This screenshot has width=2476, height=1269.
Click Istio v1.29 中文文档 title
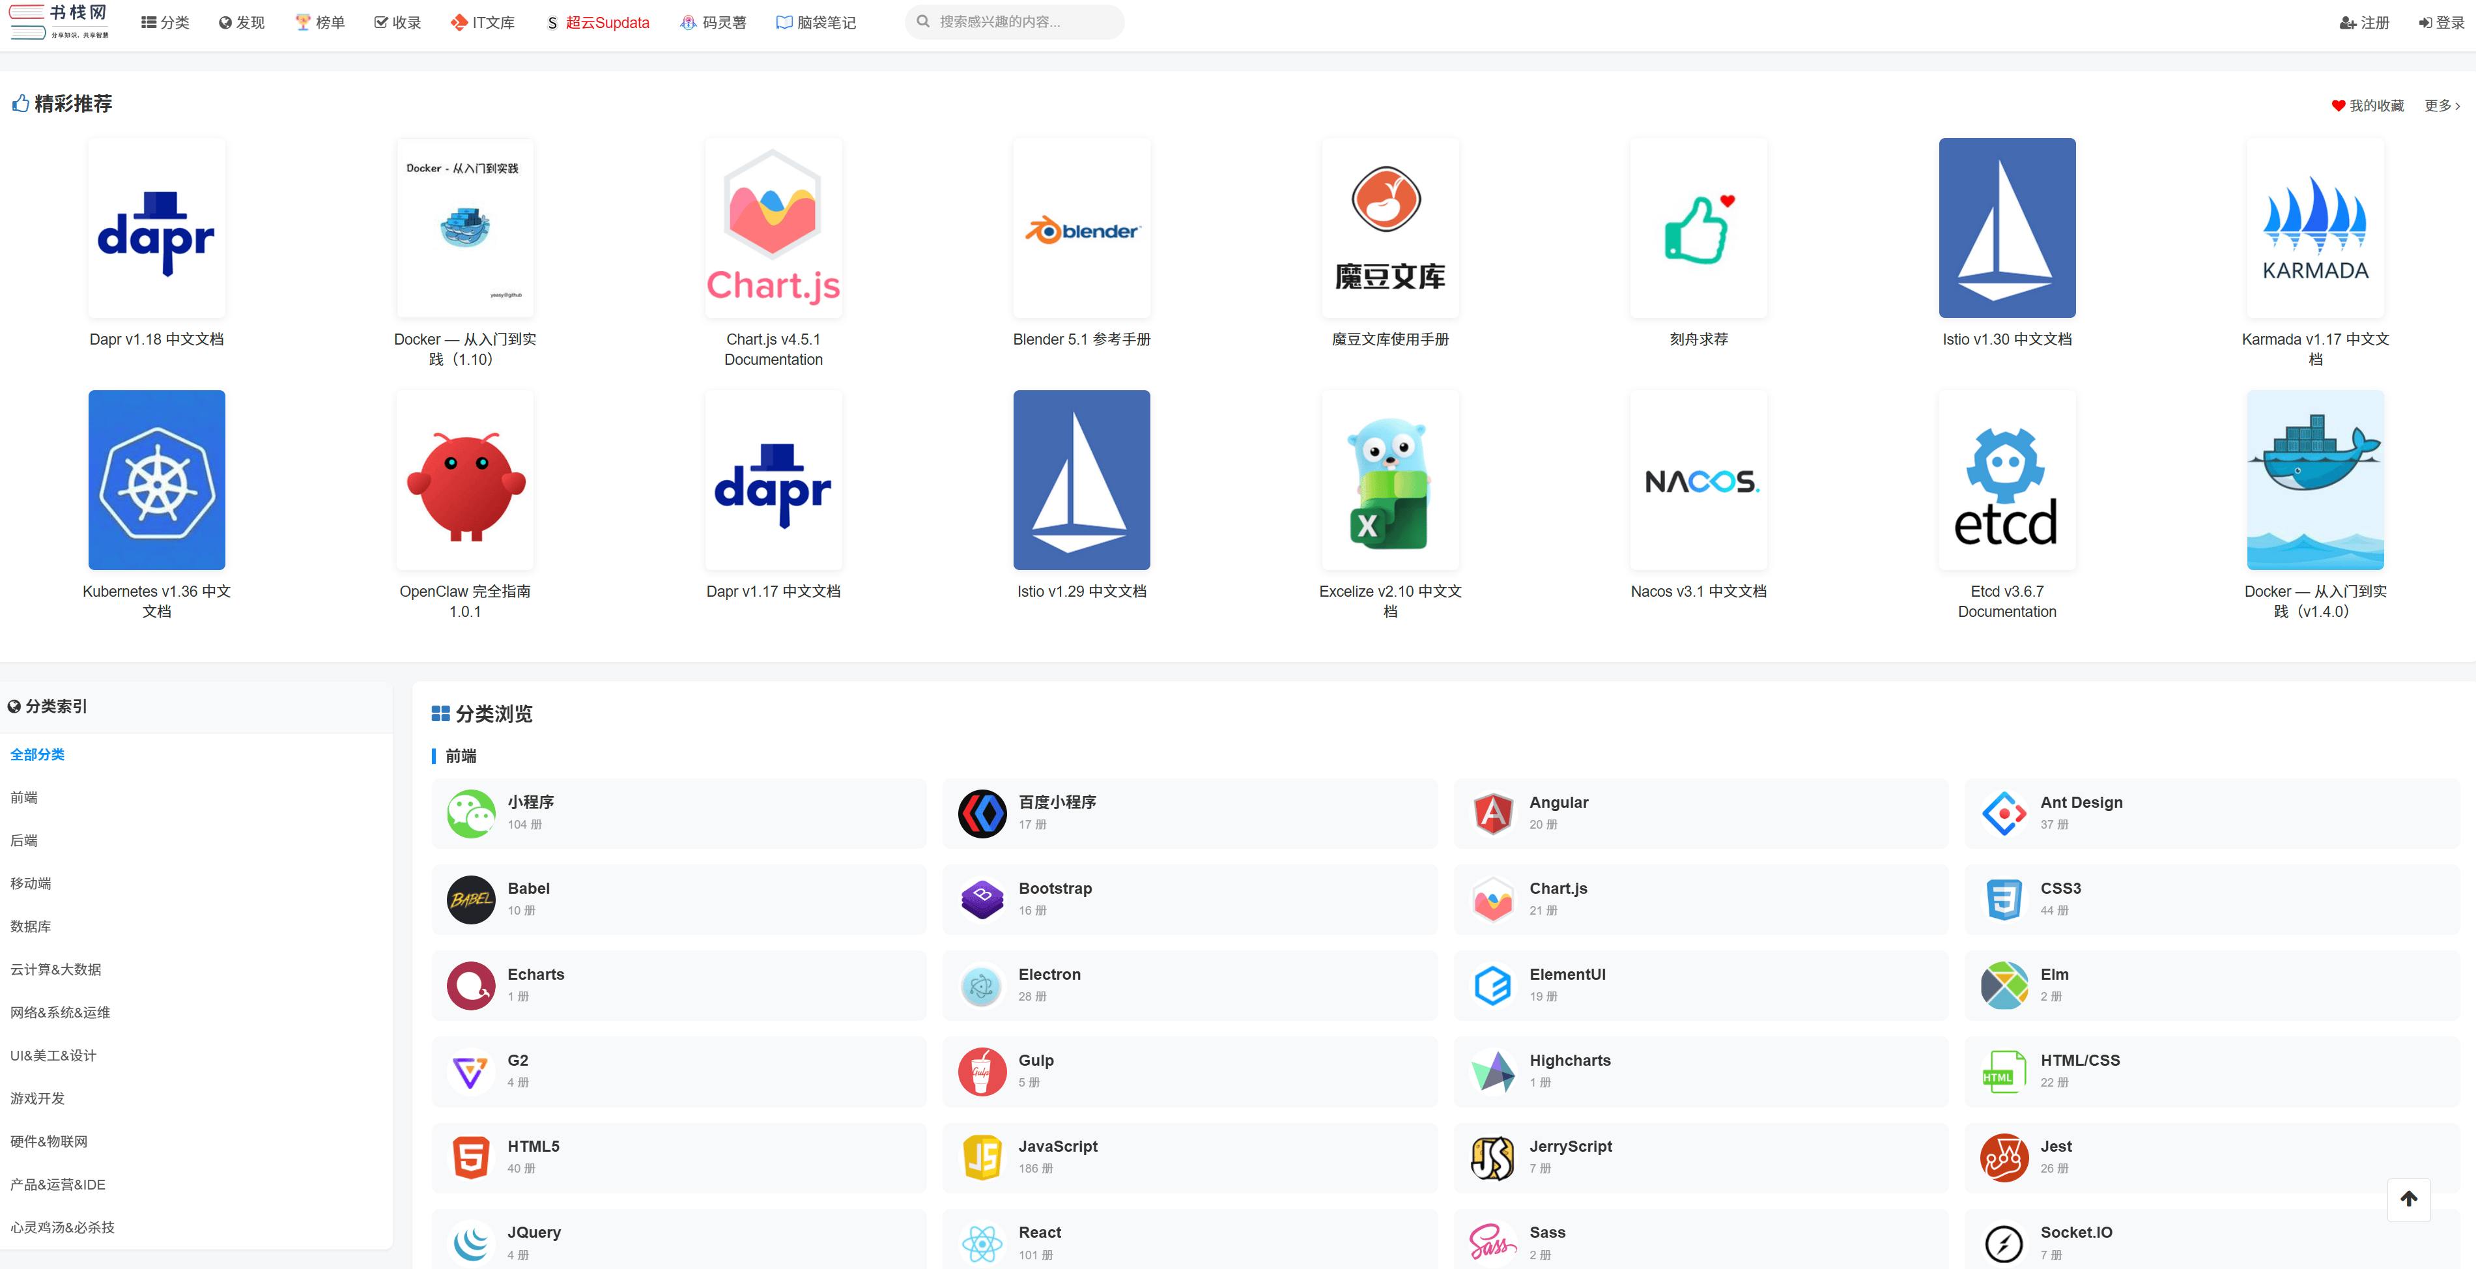coord(1081,592)
